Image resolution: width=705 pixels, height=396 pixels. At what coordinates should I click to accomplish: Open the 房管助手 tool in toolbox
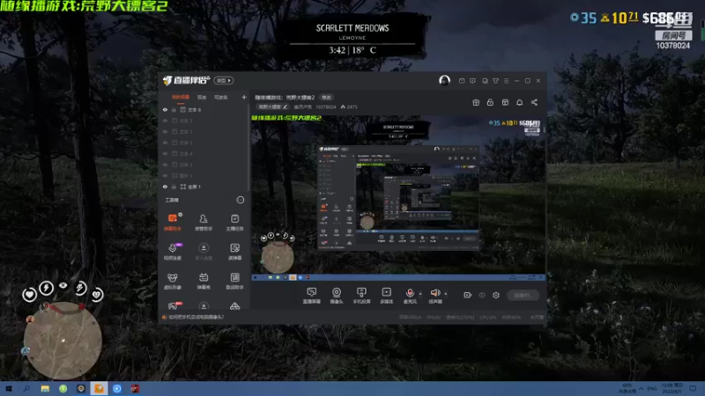(204, 222)
